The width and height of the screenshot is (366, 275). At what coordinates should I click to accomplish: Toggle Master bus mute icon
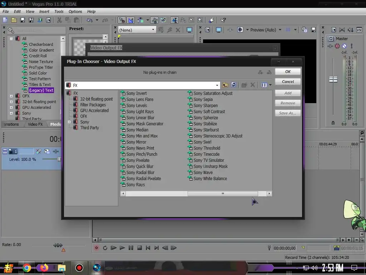click(344, 46)
